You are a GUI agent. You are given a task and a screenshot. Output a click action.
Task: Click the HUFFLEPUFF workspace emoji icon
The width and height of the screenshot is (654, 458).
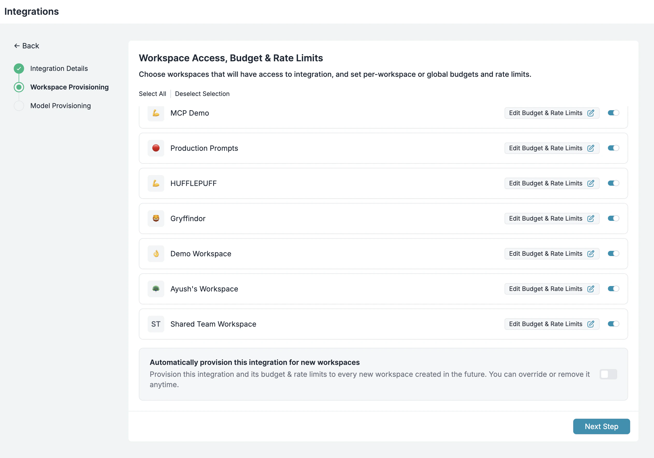click(x=156, y=183)
